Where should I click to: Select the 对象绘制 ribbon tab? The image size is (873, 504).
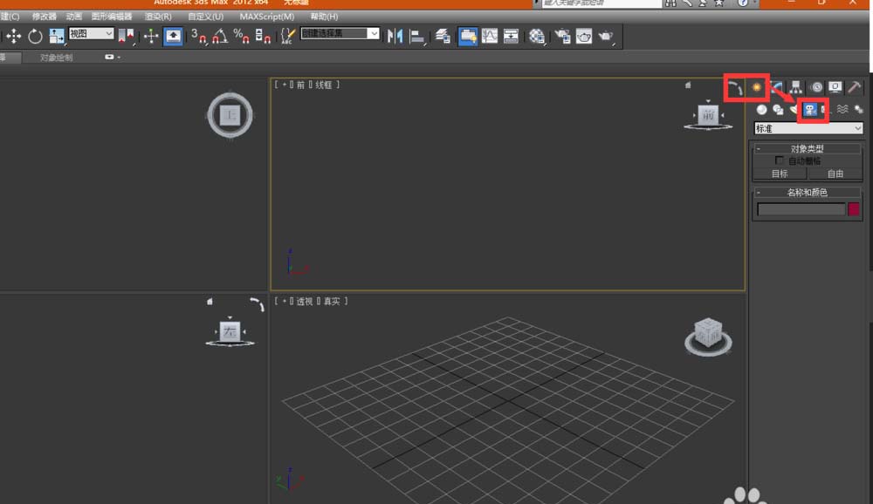(x=56, y=58)
